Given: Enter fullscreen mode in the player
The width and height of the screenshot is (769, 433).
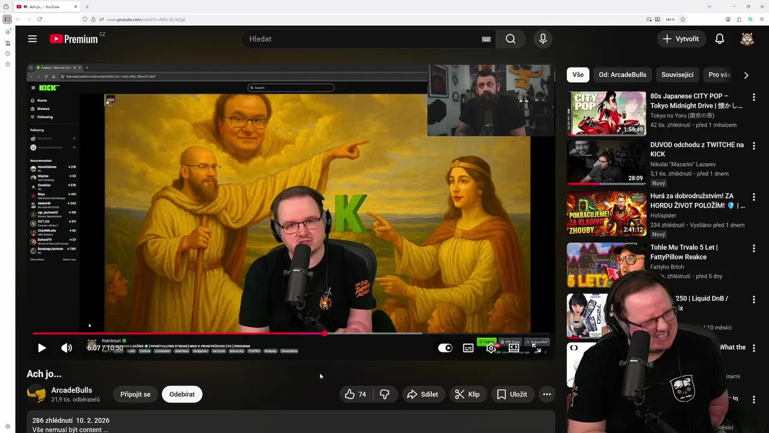Looking at the screenshot, I should pos(536,348).
